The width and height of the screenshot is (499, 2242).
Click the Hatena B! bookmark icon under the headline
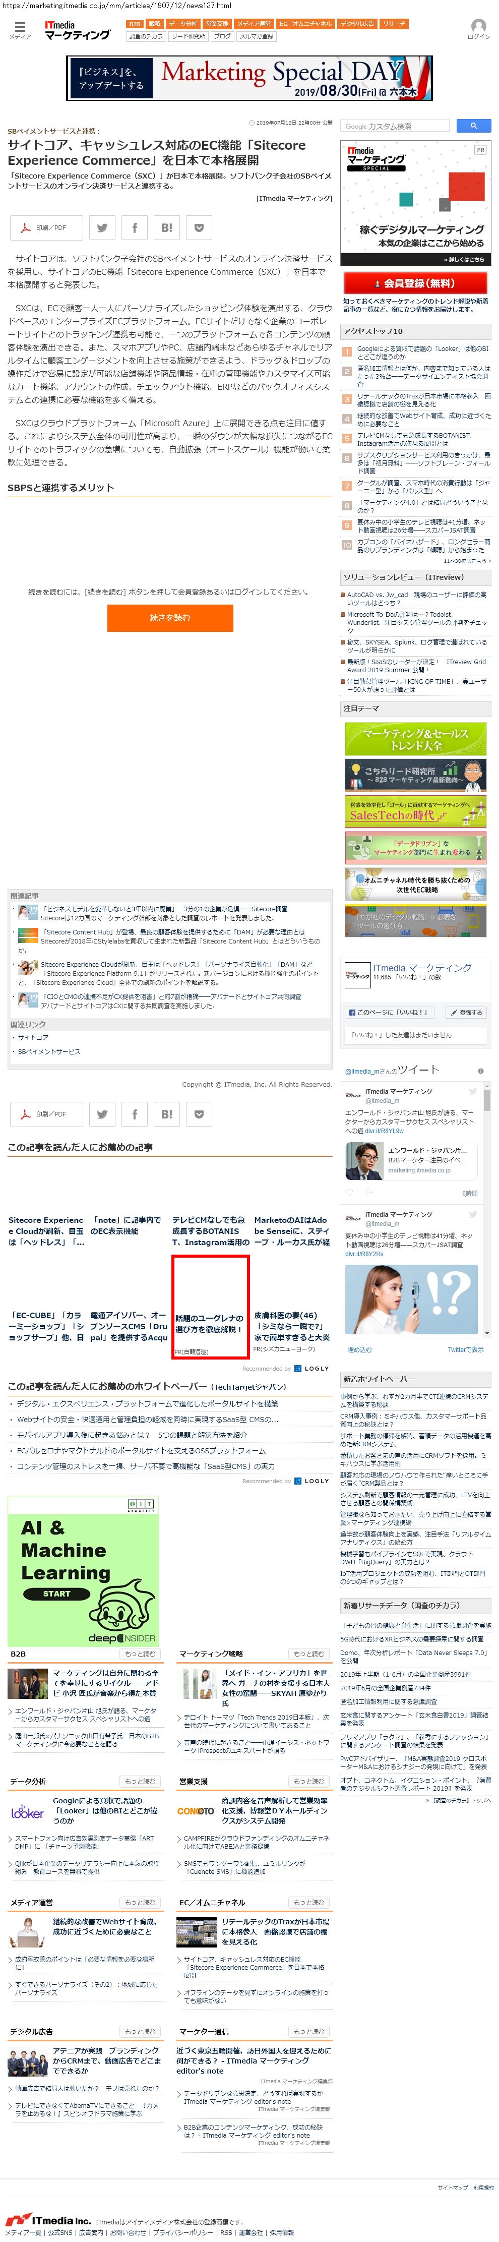pos(167,228)
